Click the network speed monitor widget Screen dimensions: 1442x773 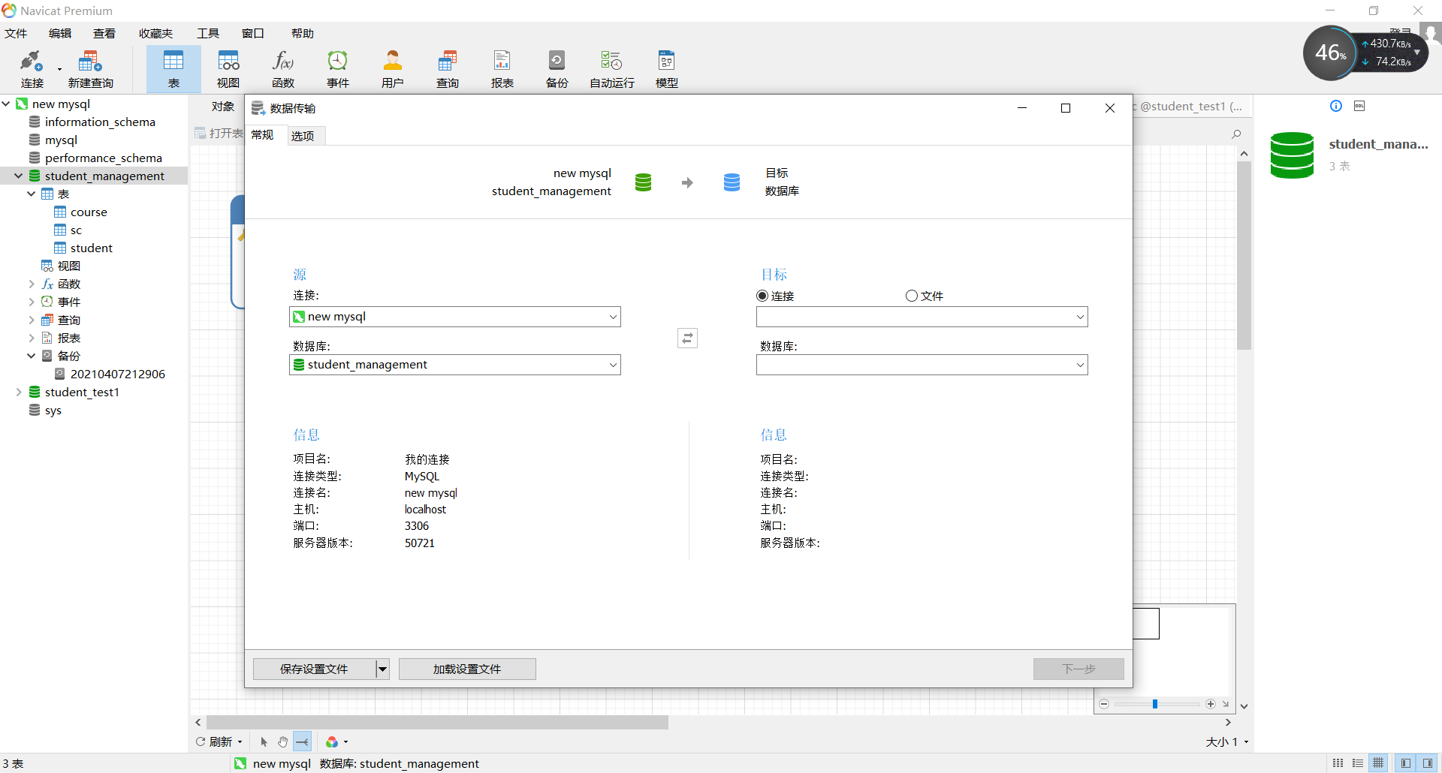tap(1365, 53)
